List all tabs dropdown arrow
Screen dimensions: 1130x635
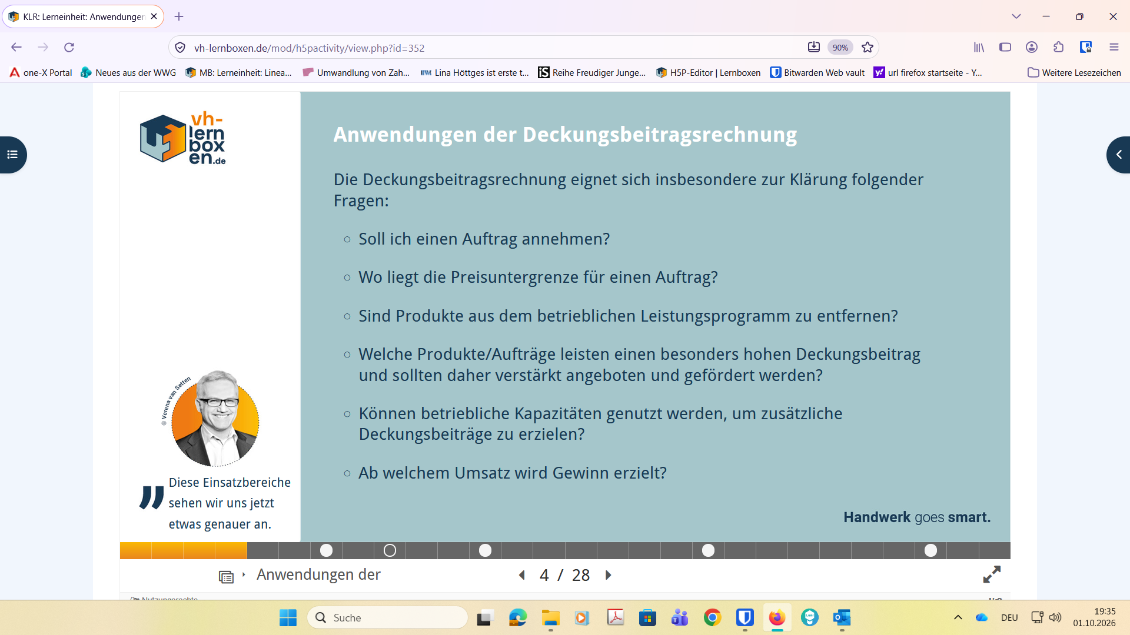[x=1016, y=16]
